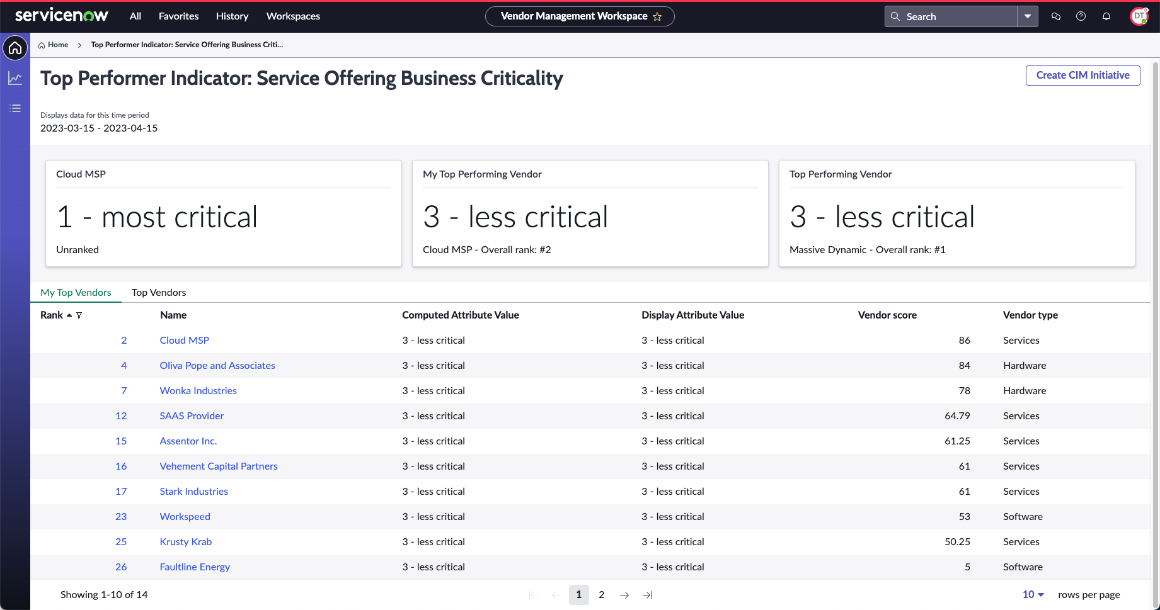Open the All menu

(x=135, y=16)
